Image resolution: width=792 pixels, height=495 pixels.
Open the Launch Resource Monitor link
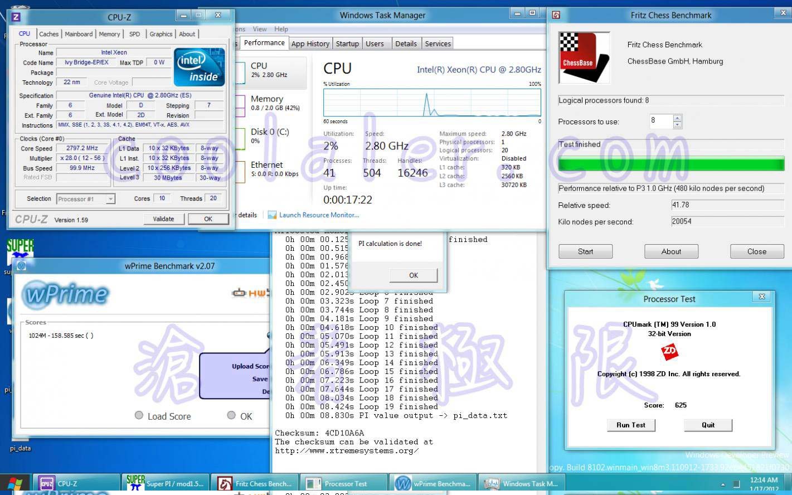[319, 215]
